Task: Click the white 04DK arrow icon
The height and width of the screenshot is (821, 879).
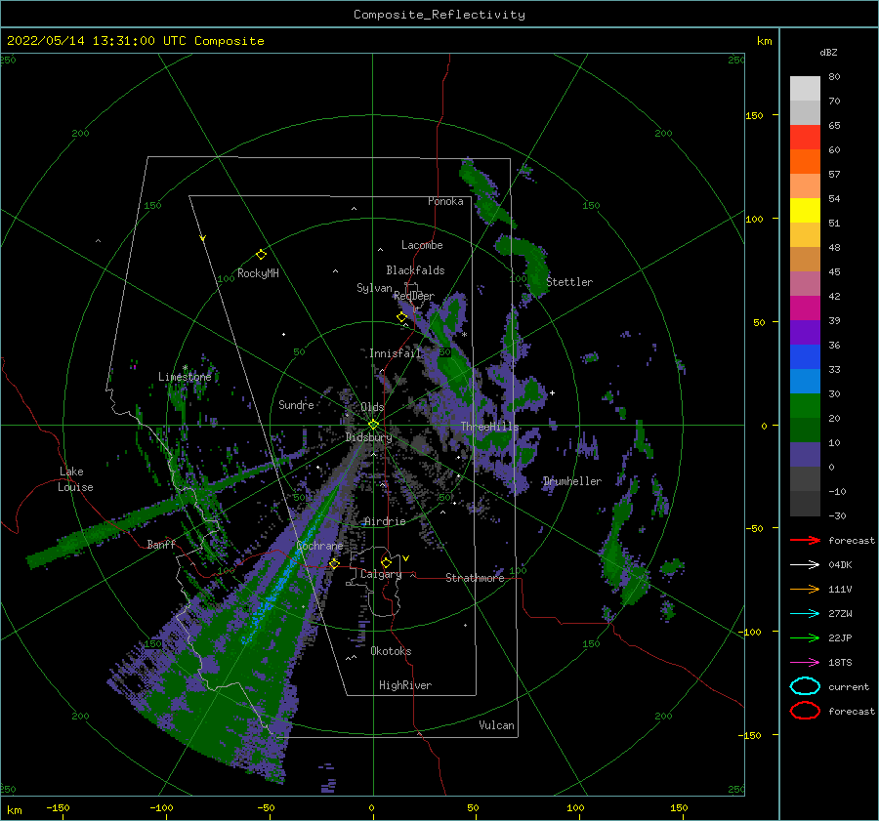Action: [805, 565]
